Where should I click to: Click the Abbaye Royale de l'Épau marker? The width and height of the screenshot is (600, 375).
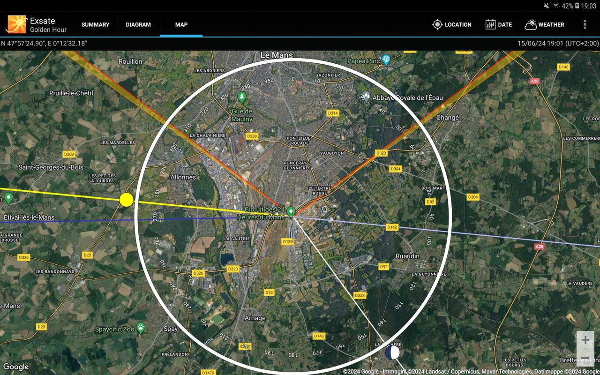pos(366,97)
